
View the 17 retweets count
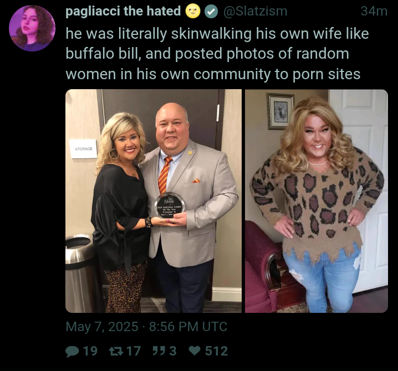tap(134, 351)
